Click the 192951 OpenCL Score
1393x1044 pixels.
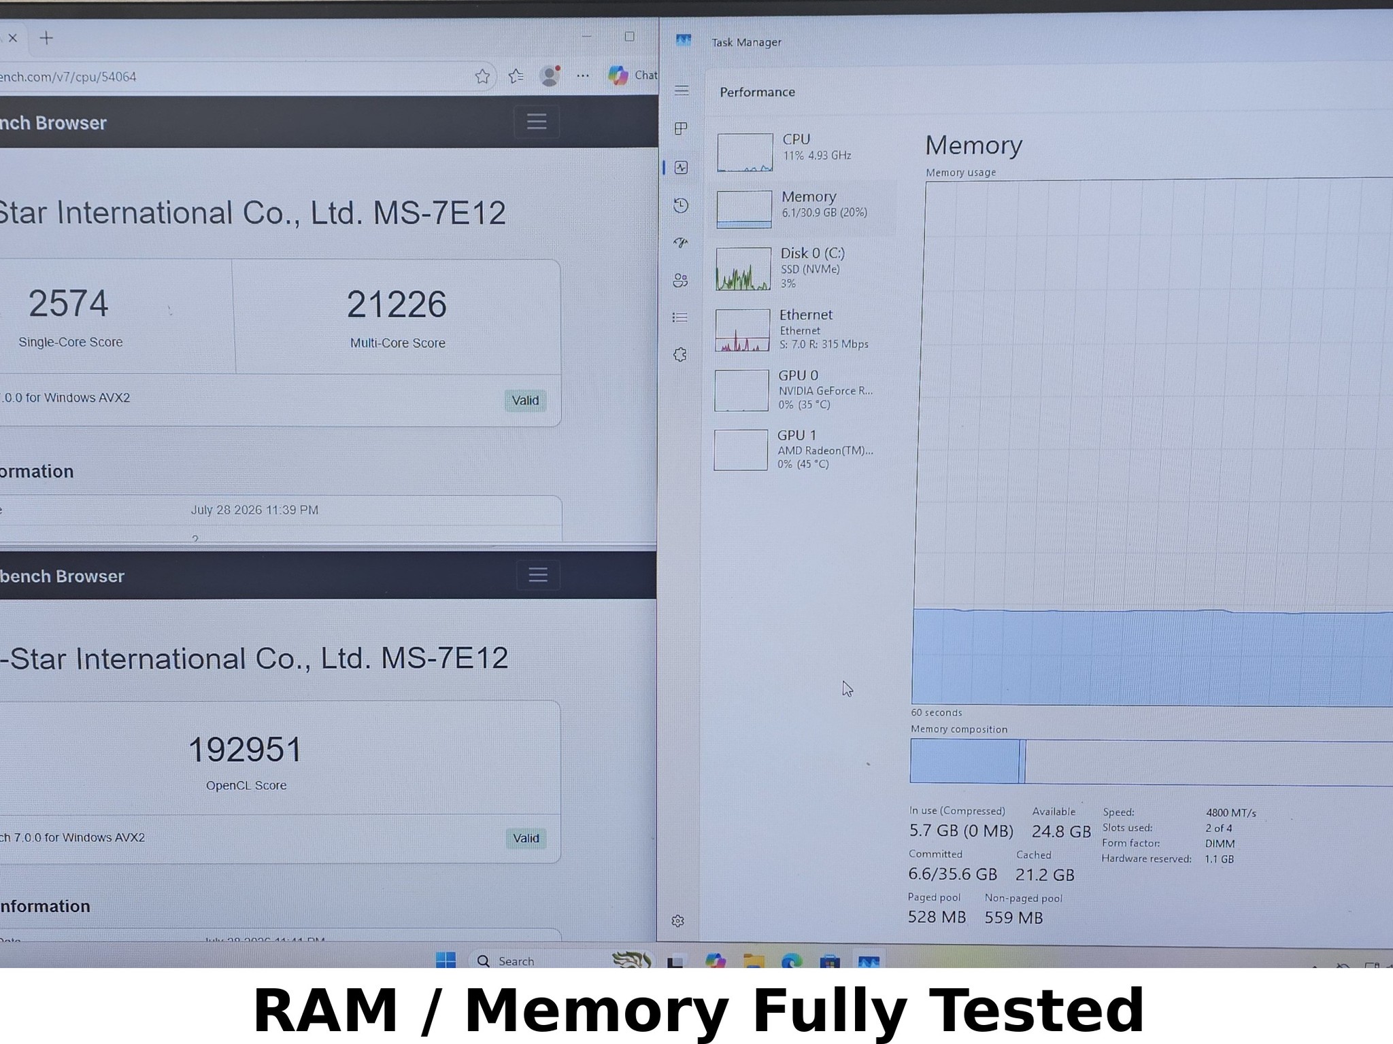pyautogui.click(x=245, y=750)
